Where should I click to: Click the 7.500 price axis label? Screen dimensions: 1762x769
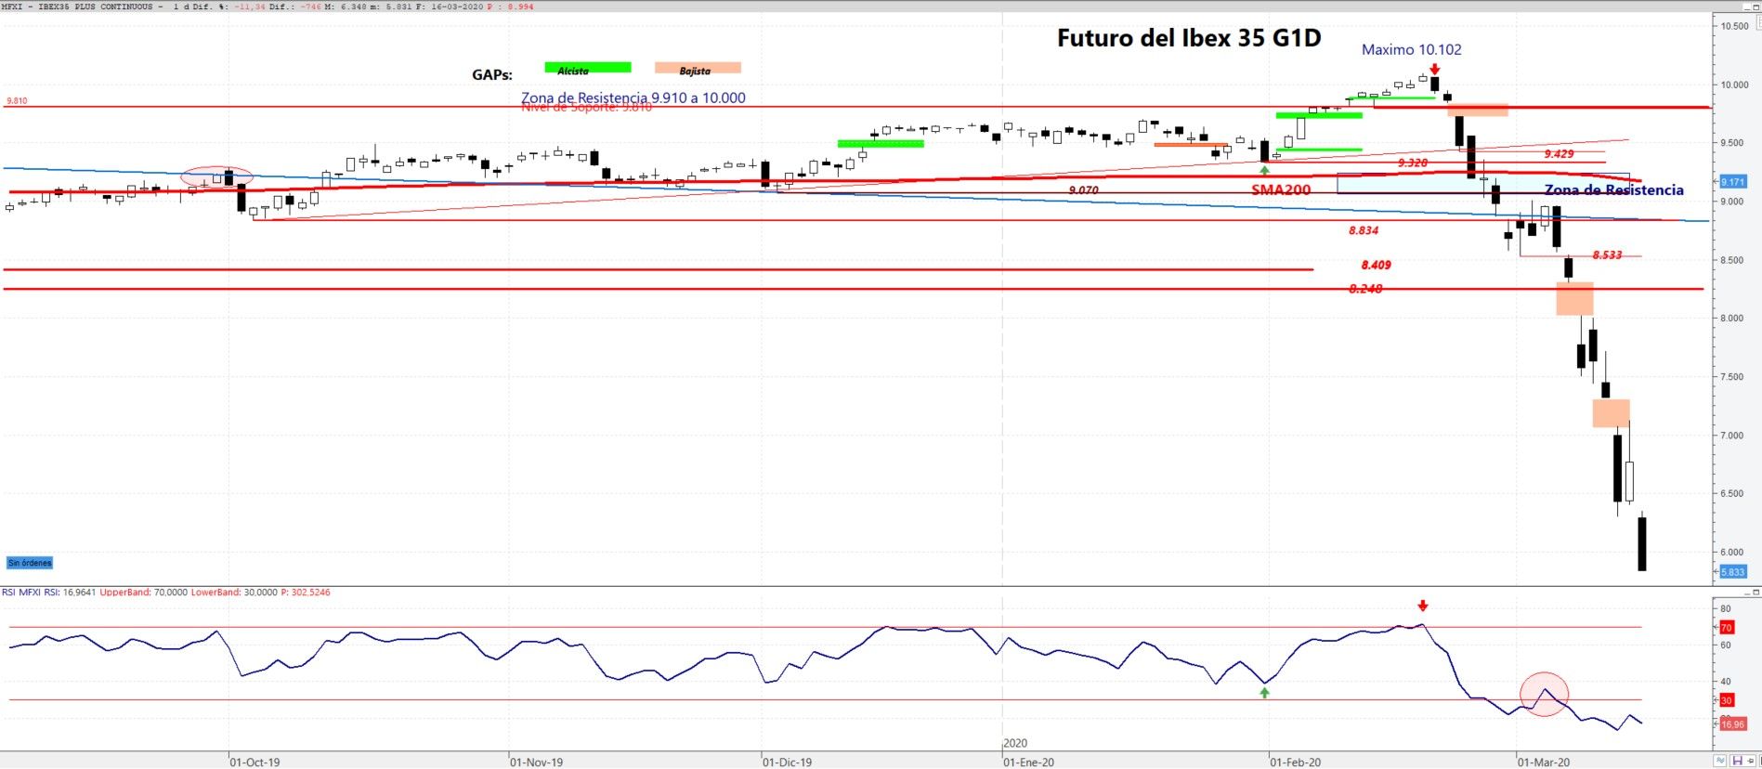pos(1732,377)
